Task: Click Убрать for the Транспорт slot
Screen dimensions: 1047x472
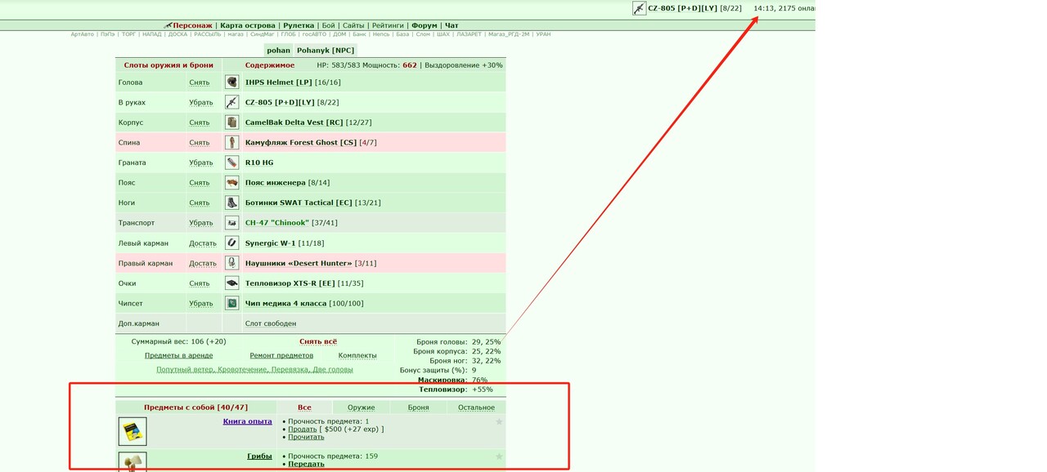Action: click(201, 223)
